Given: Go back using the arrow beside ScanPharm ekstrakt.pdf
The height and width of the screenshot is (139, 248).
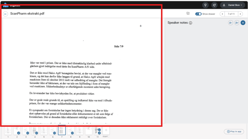Looking at the screenshot, I should click(5, 14).
